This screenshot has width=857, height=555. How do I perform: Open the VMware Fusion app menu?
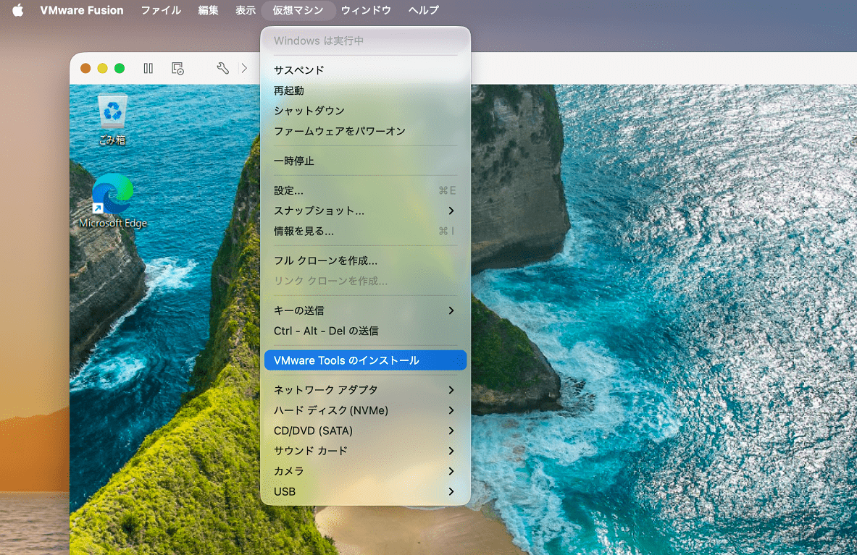click(81, 10)
